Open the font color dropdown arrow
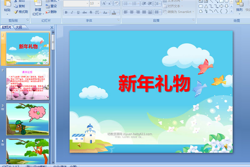The width and height of the screenshot is (250, 167). 118,12
